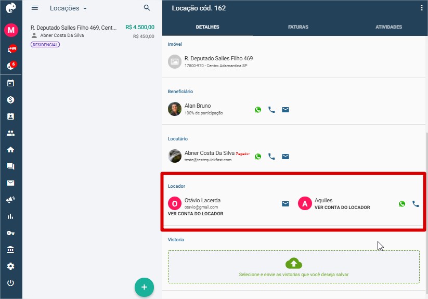Click the details panel vertical scrollbar
The image size is (428, 299).
[426, 214]
